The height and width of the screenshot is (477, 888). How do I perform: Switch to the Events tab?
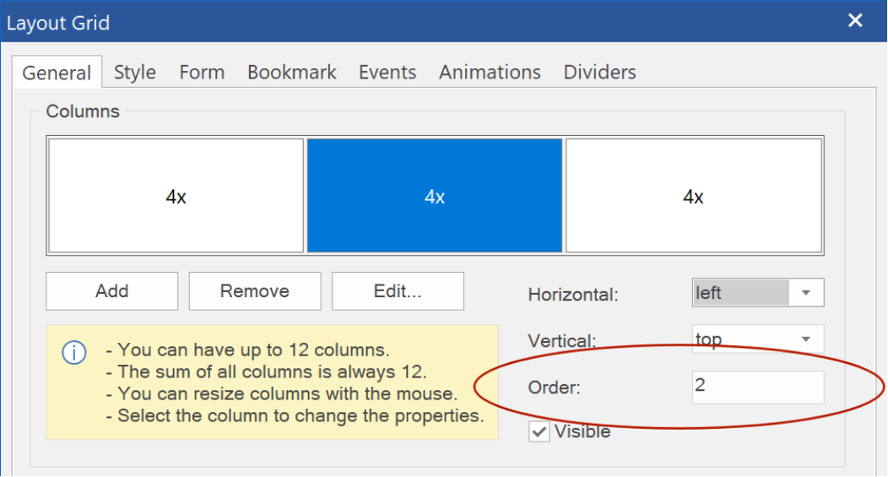pyautogui.click(x=387, y=73)
